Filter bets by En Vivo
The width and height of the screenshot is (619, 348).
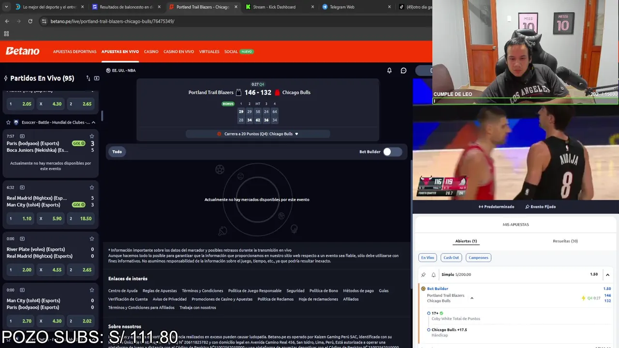click(427, 258)
